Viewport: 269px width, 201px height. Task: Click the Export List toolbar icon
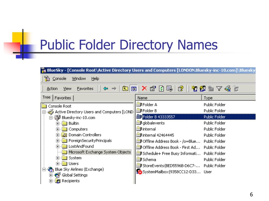169,88
